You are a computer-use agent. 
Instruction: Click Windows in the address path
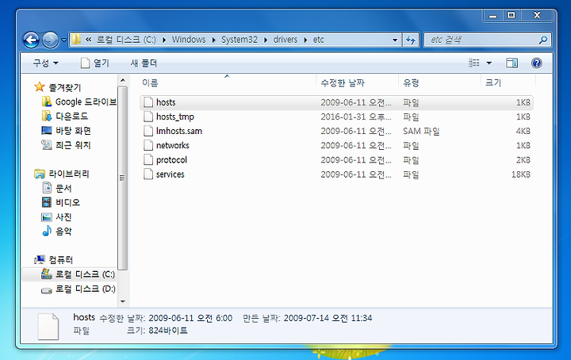coord(189,40)
